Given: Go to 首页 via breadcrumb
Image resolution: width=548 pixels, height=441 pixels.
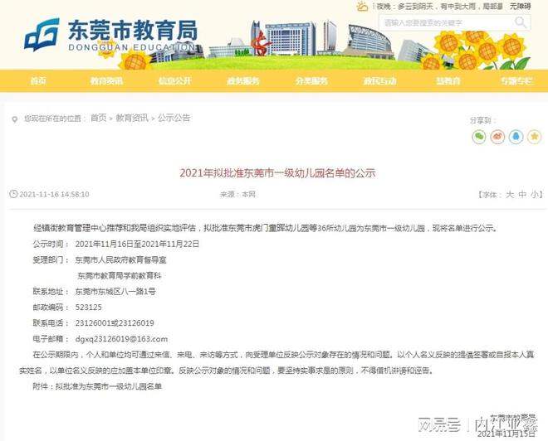Looking at the screenshot, I should pos(98,118).
